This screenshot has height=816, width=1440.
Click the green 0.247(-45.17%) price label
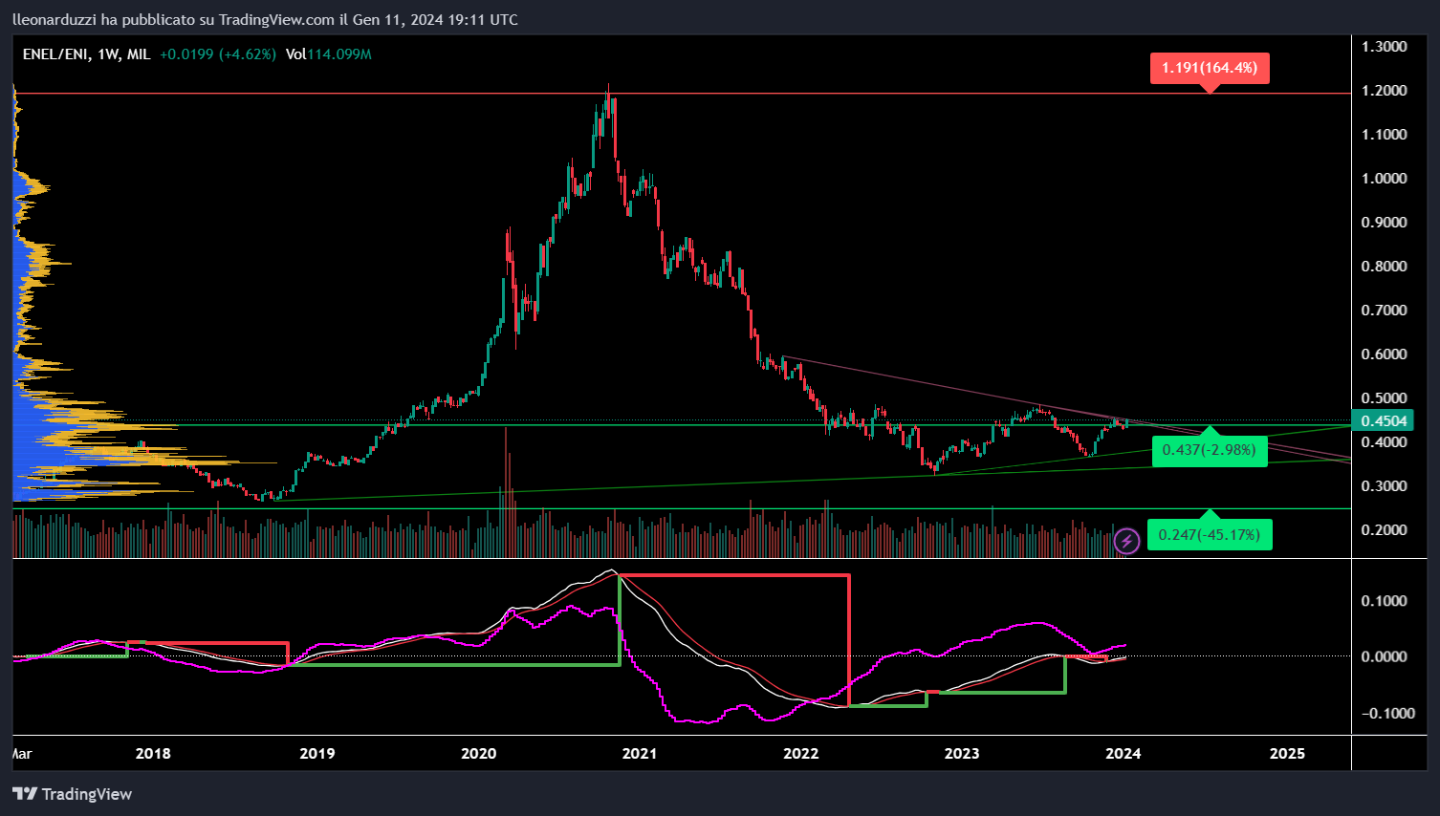1210,534
